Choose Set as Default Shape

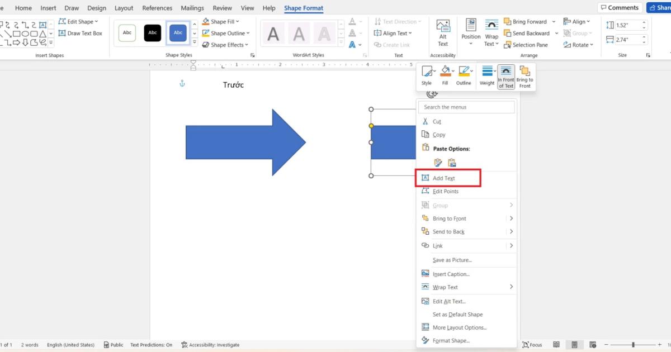point(466,314)
